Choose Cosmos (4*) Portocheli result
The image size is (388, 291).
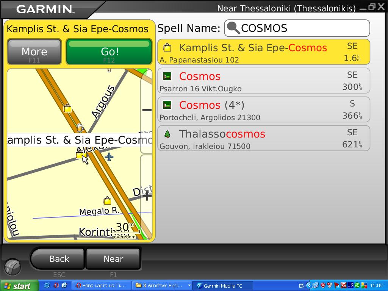[x=264, y=110]
